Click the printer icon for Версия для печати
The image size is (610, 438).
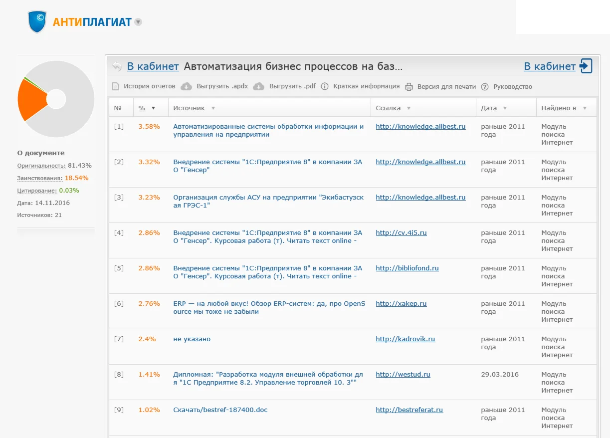pyautogui.click(x=409, y=87)
